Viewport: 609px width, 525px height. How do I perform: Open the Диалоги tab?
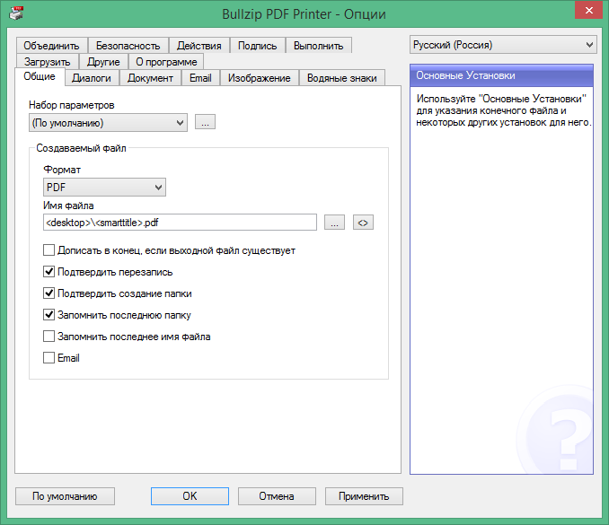(x=92, y=78)
